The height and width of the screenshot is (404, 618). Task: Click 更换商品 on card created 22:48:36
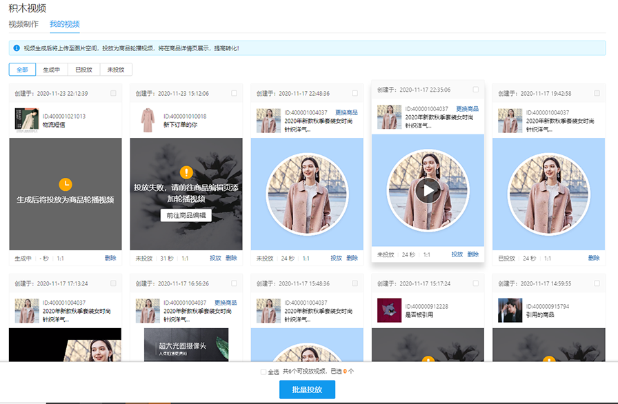346,112
